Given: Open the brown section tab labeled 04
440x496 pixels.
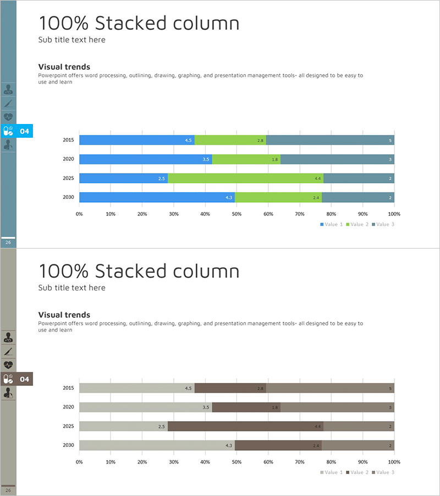Looking at the screenshot, I should (x=25, y=379).
